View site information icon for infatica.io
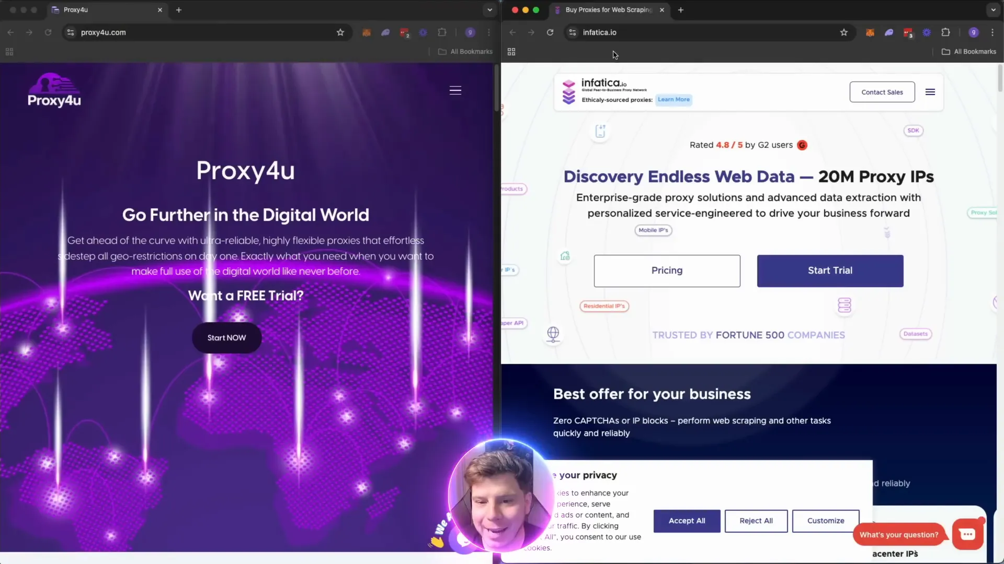The image size is (1004, 564). [573, 32]
